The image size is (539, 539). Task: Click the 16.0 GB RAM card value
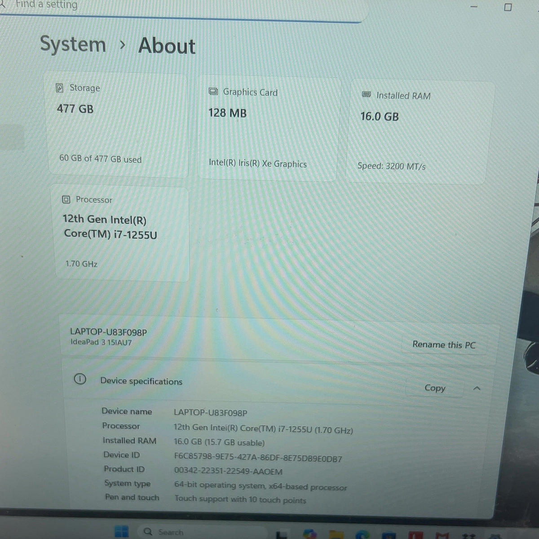tap(380, 116)
